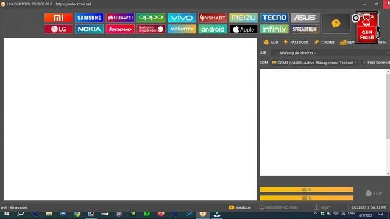This screenshot has width=390, height=219.
Task: Select the LG brand logo
Action: (58, 29)
